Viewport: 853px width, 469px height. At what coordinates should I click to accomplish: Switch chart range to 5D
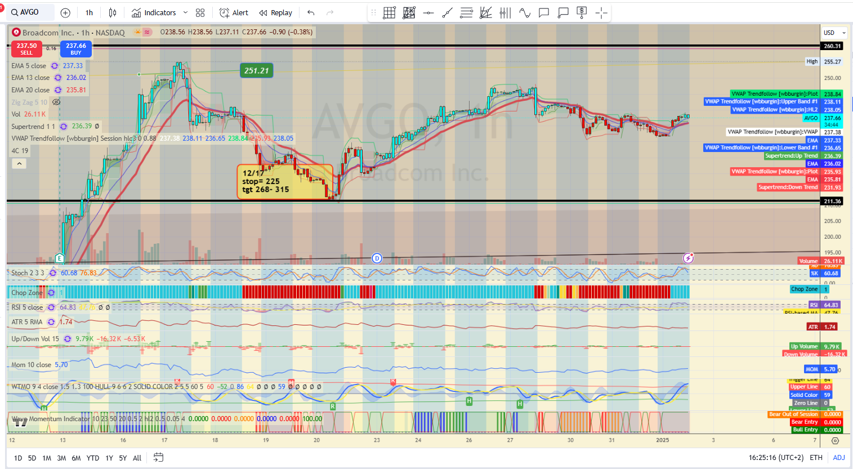click(x=32, y=458)
